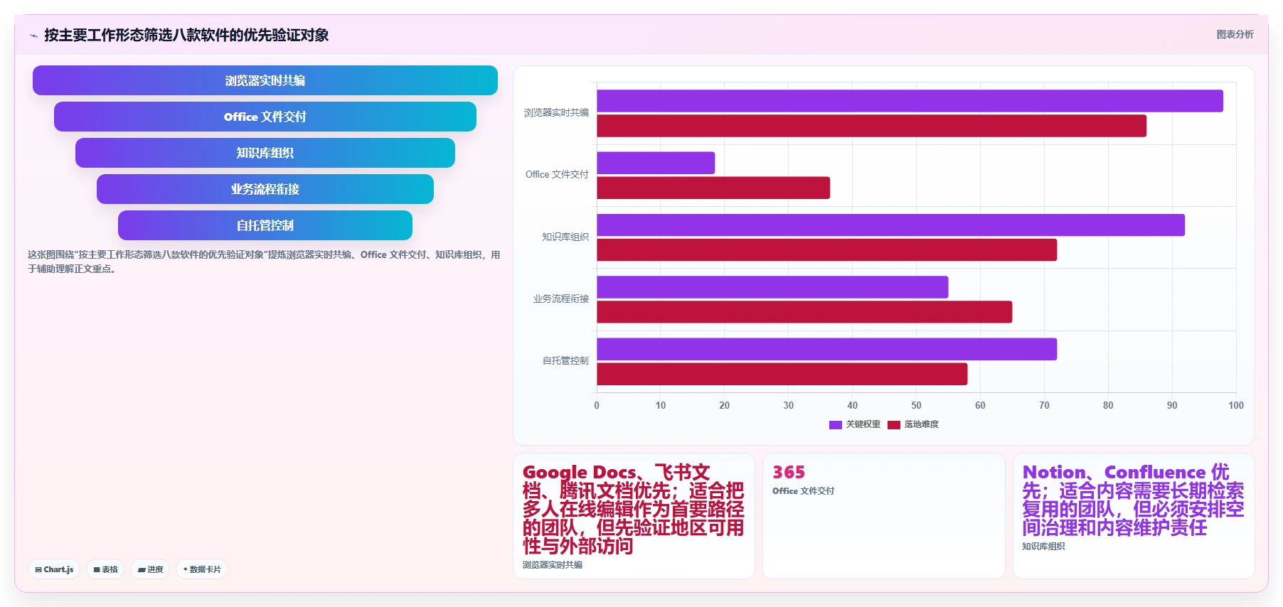1283x607 pixels.
Task: Click the heading 按主要工作形态筛选八款软件的优先验证对象
Action: click(x=186, y=35)
